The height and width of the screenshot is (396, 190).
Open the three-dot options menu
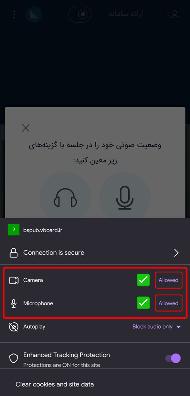coord(14,14)
